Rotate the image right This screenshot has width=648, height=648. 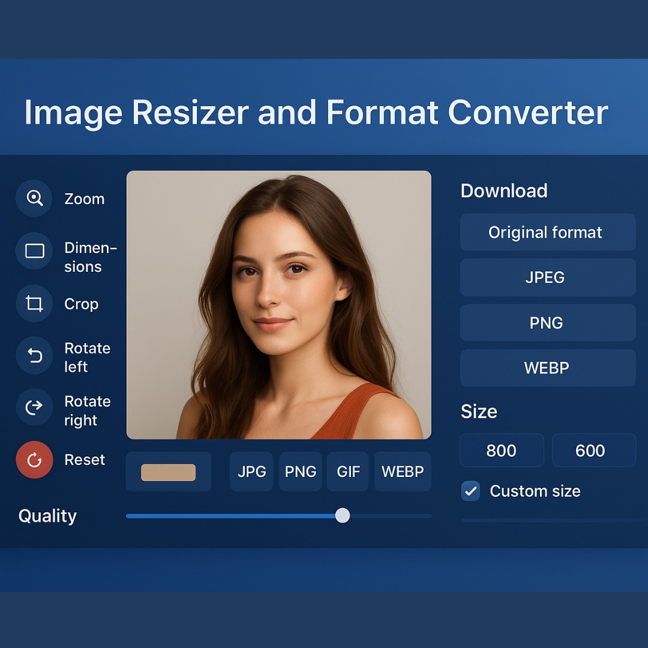34,407
